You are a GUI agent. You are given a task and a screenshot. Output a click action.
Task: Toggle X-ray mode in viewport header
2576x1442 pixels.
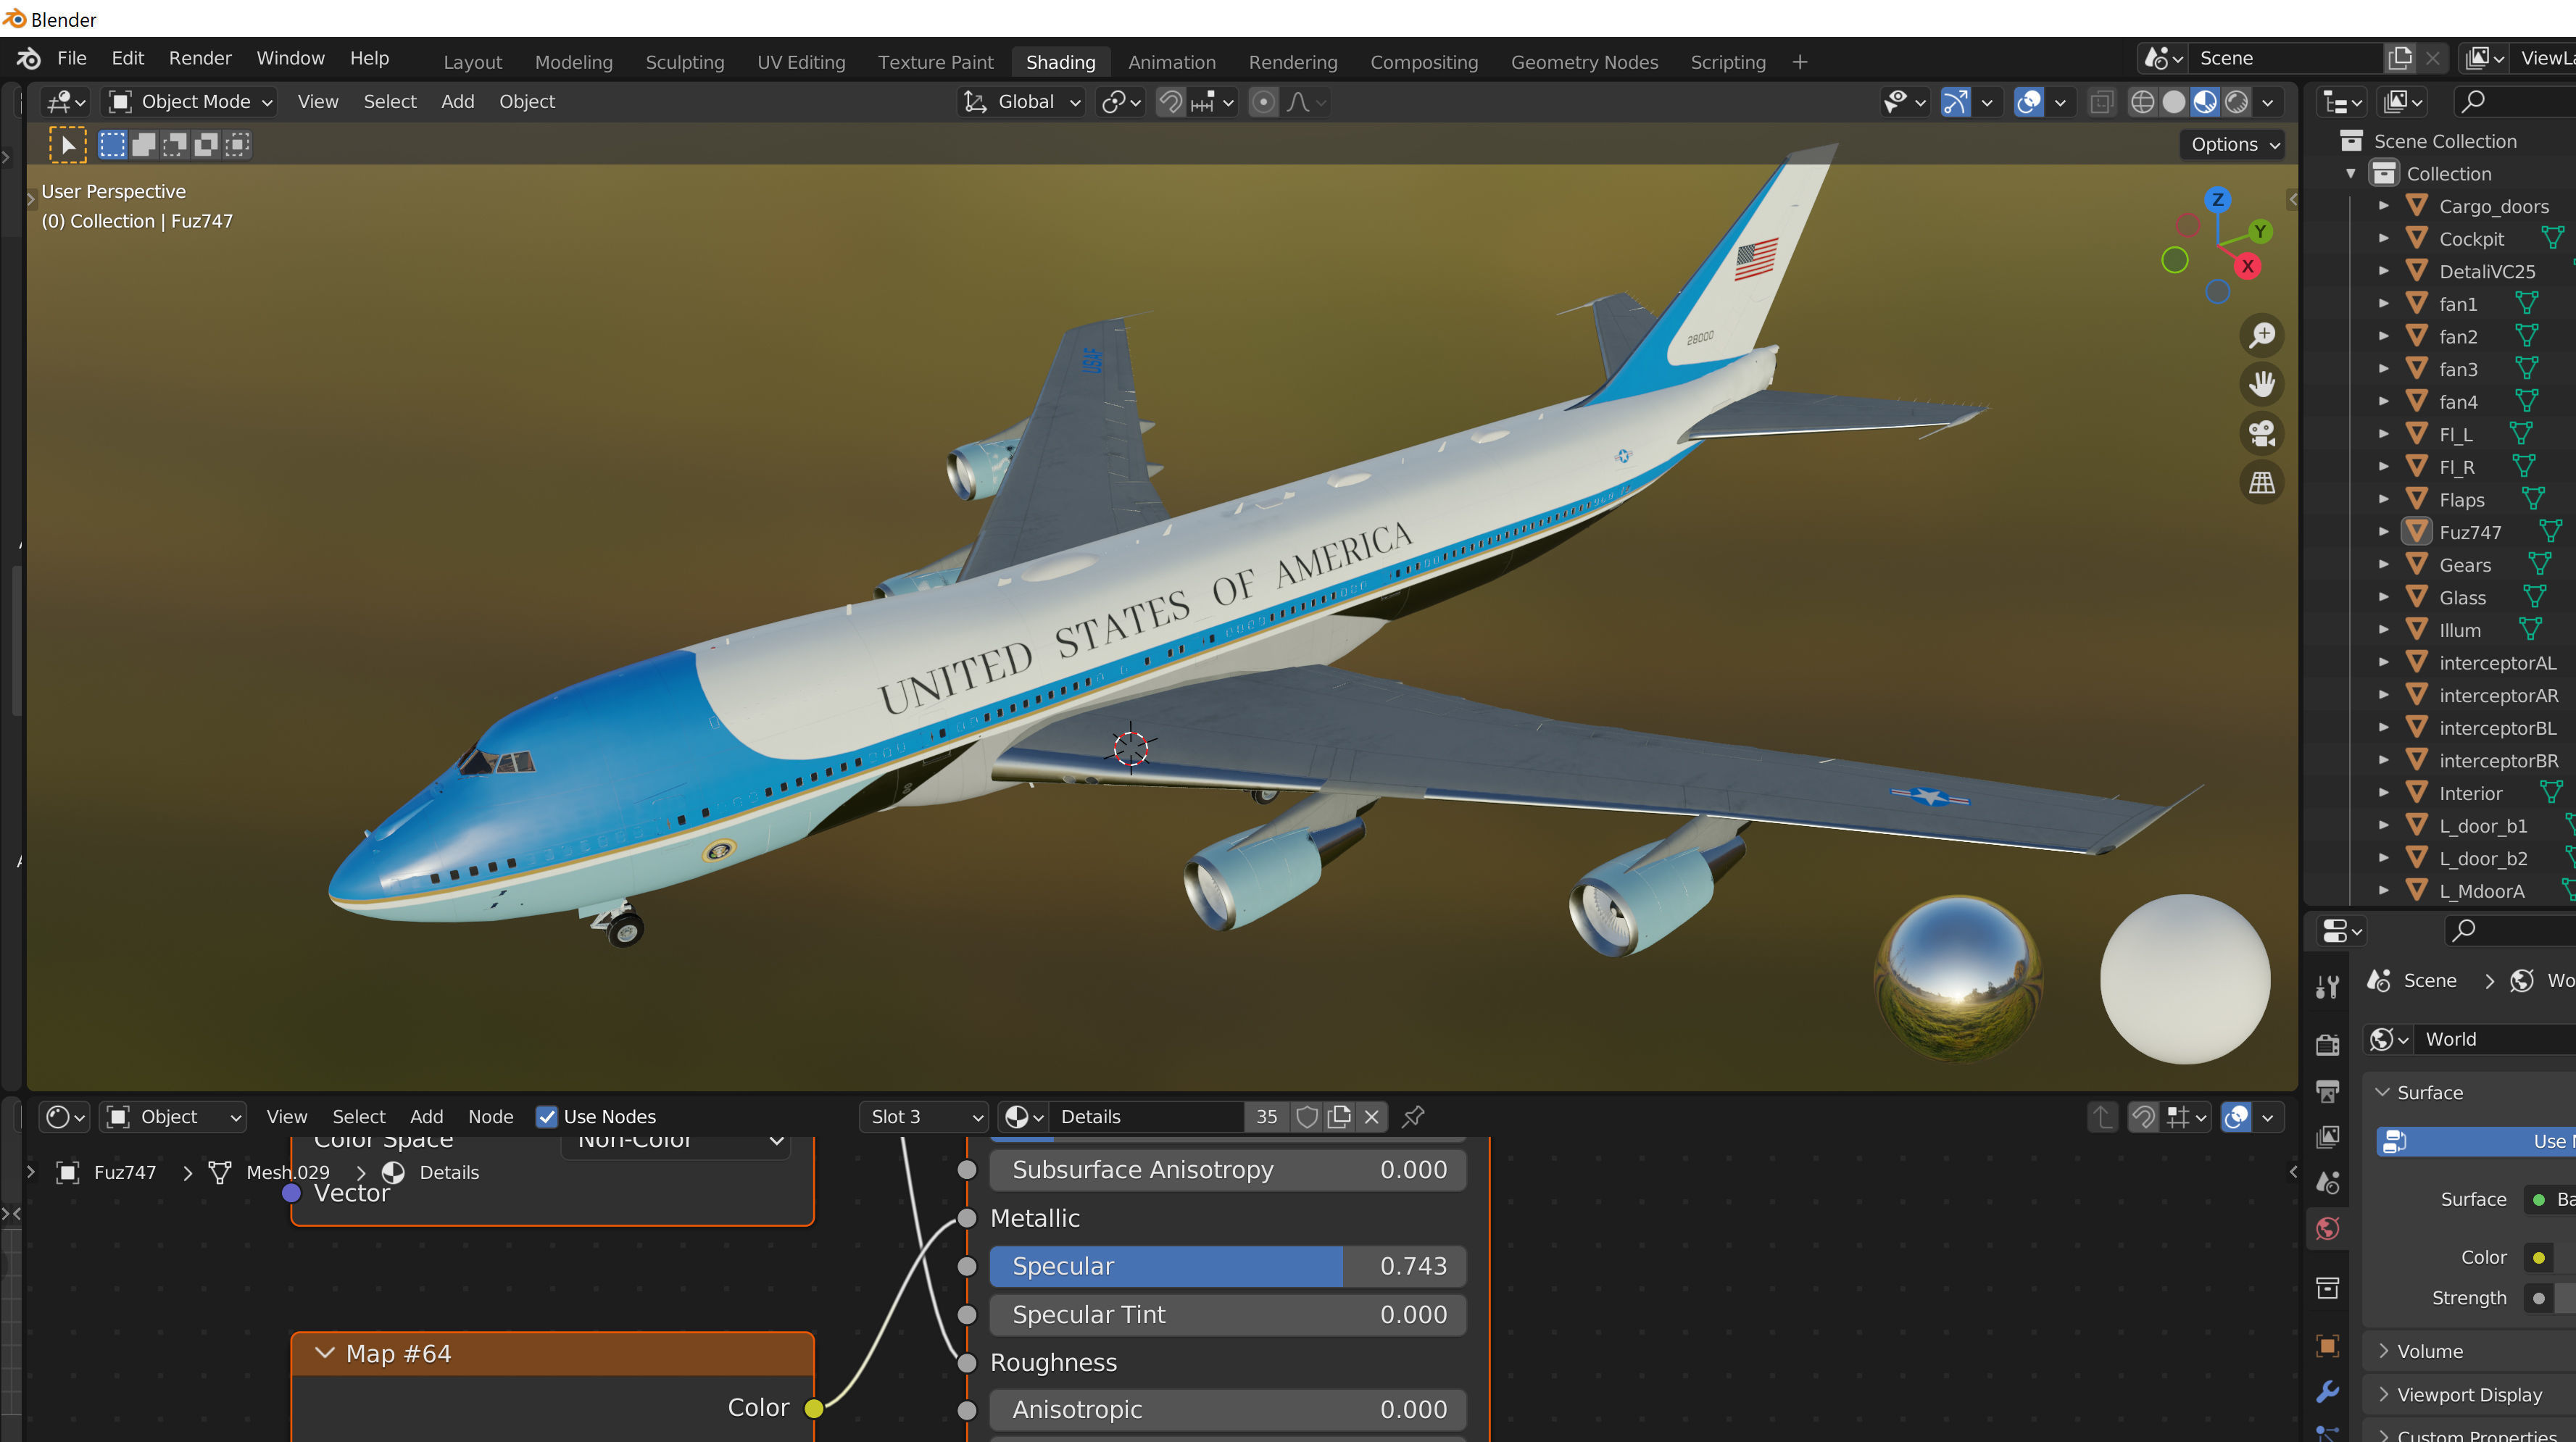(x=2102, y=102)
